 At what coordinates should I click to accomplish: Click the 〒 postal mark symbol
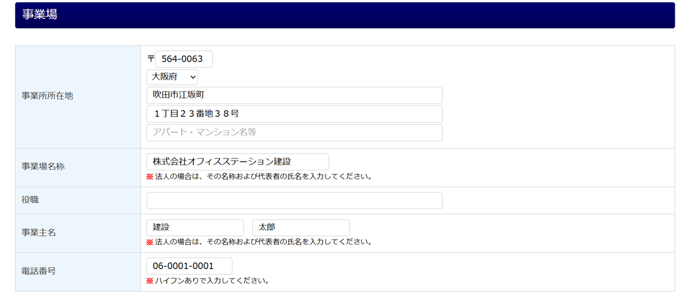[151, 59]
